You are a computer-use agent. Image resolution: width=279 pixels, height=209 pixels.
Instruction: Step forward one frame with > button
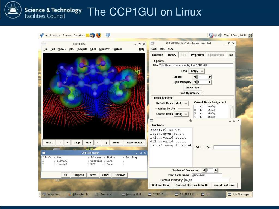coord(98,143)
